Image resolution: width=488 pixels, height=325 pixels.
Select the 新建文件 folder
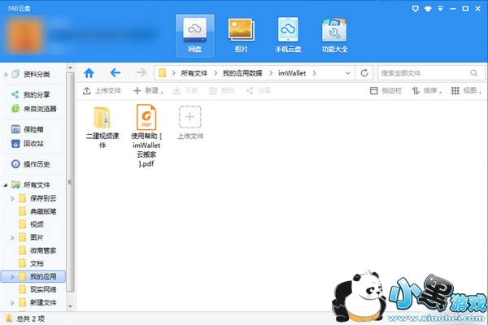[43, 302]
